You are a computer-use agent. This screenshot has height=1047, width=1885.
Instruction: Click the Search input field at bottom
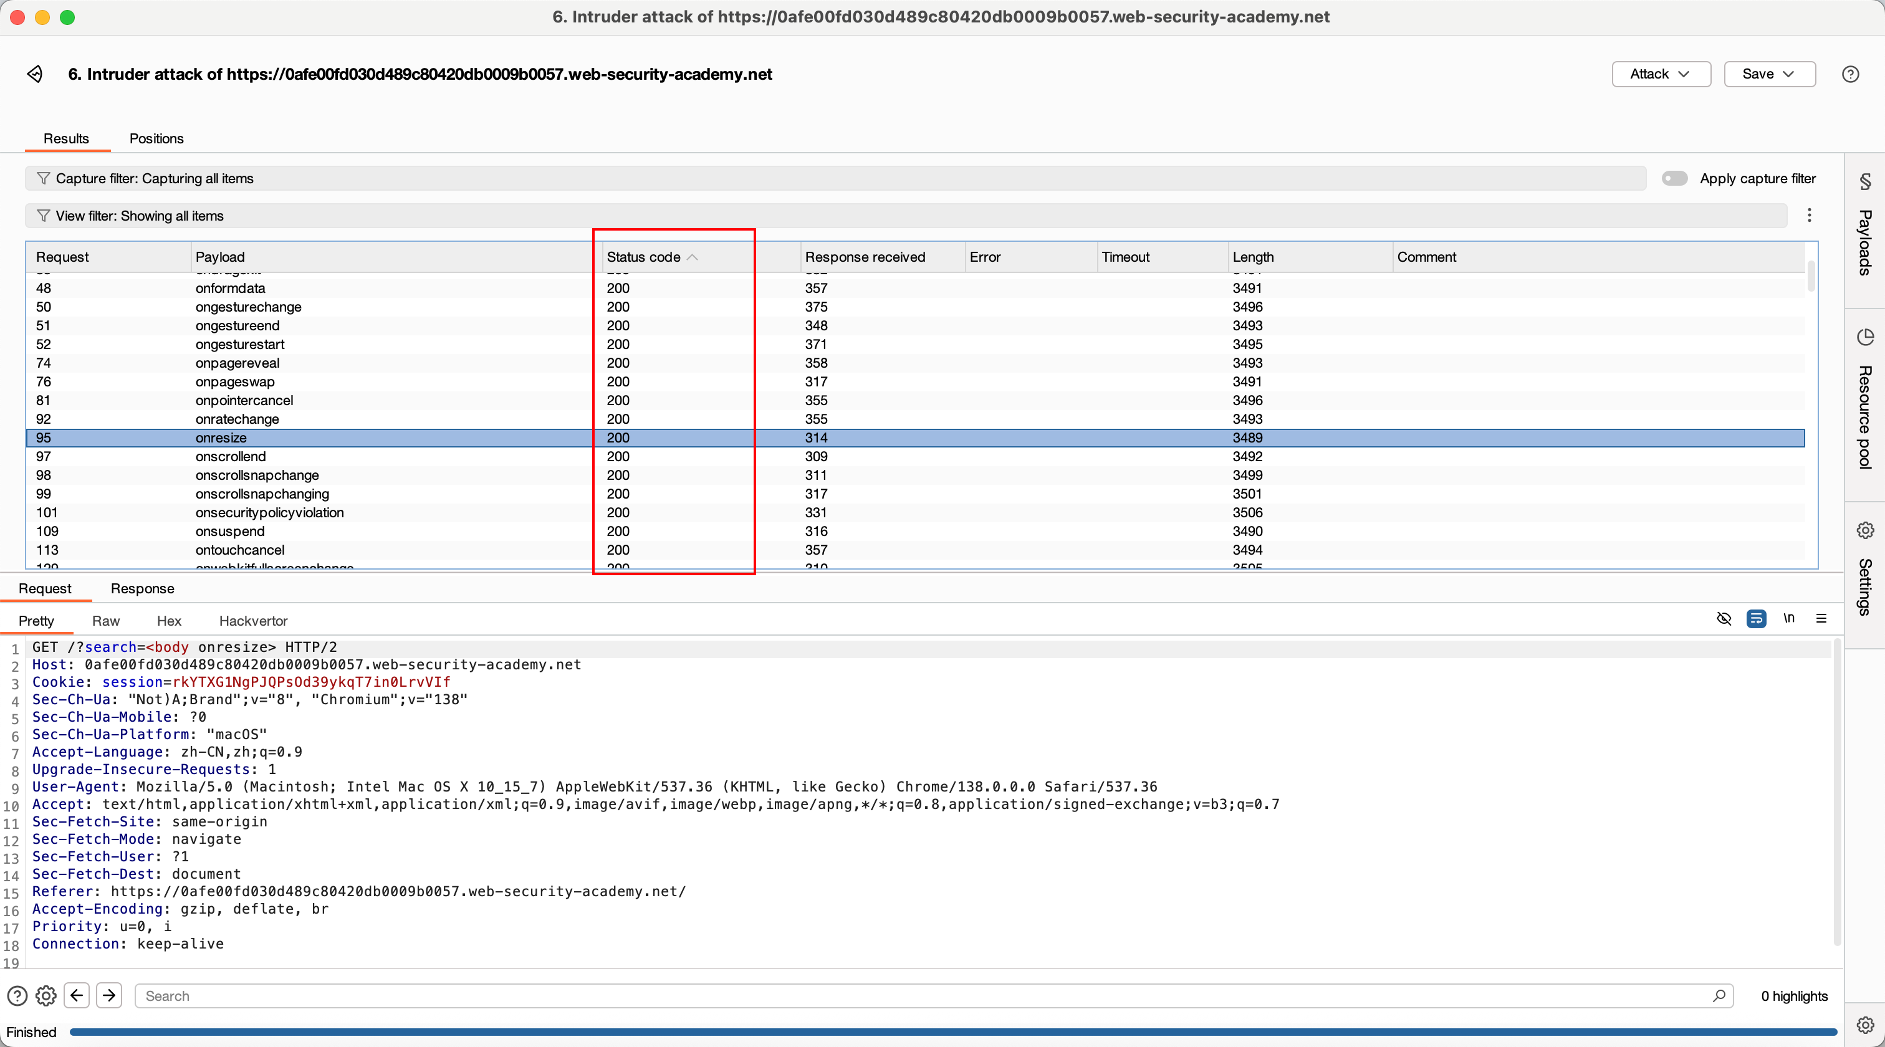point(934,996)
